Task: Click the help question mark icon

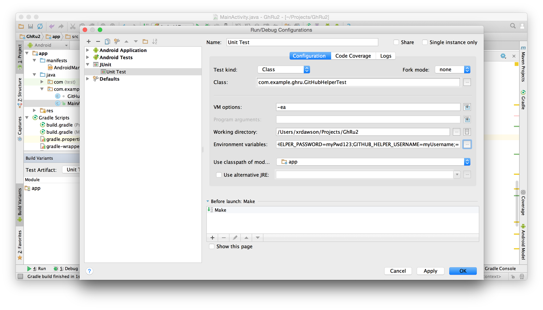Action: click(89, 271)
